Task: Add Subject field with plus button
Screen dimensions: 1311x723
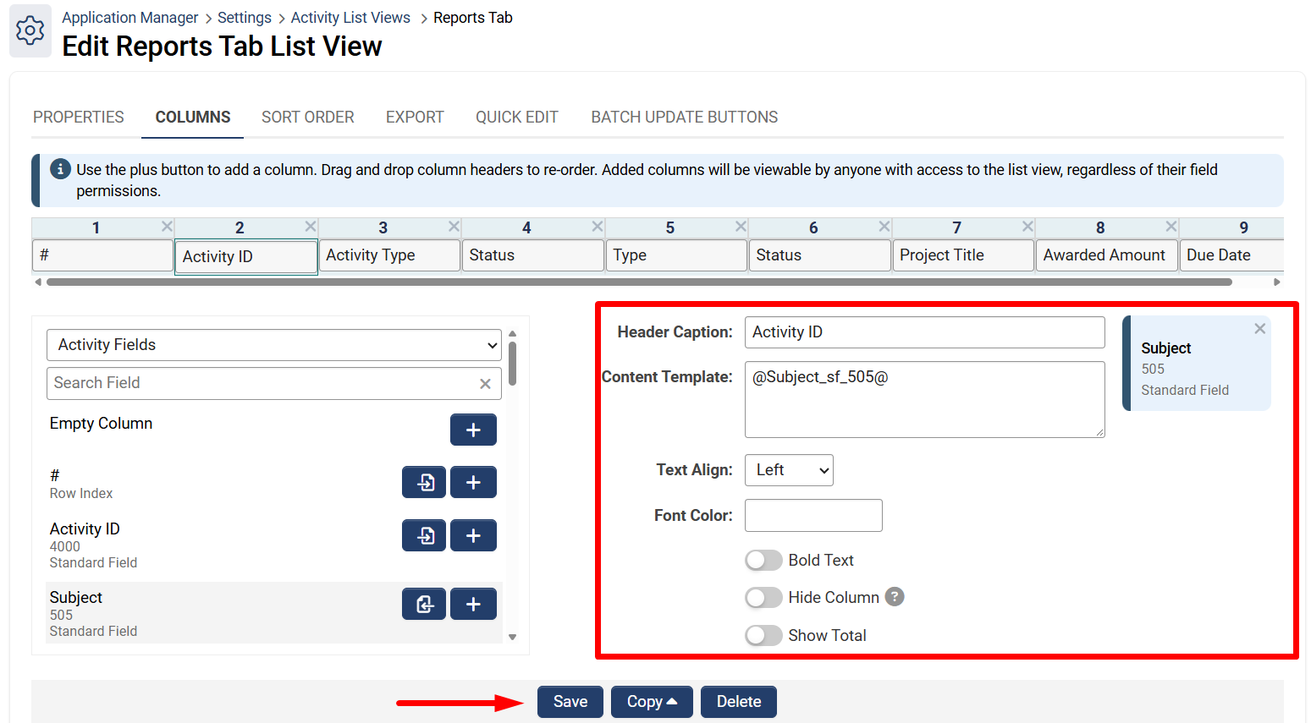Action: (473, 604)
